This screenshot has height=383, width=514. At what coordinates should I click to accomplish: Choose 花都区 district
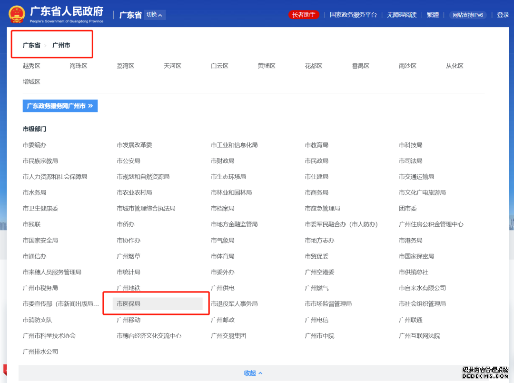(x=314, y=66)
